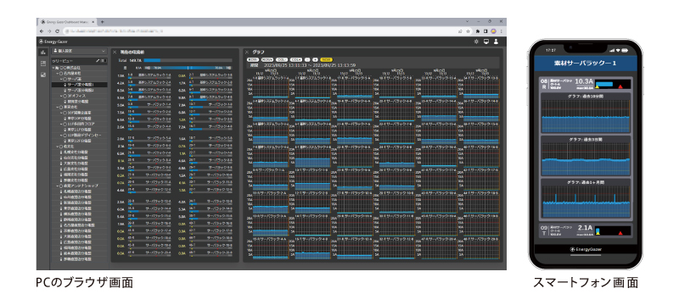
Task: Open the tab search chevron in title bar
Action: [x=468, y=21]
